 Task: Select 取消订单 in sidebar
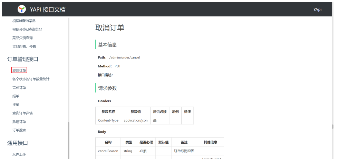pyautogui.click(x=19, y=70)
